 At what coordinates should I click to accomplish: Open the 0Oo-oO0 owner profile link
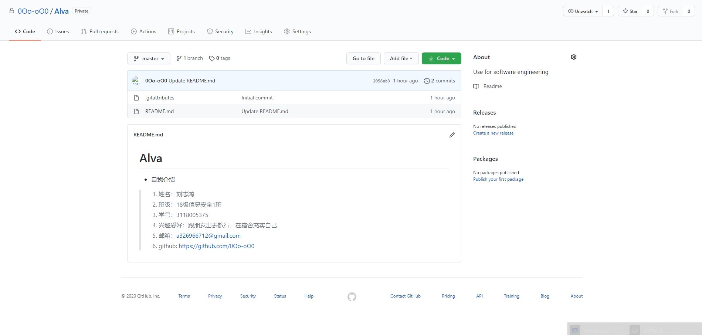[33, 11]
